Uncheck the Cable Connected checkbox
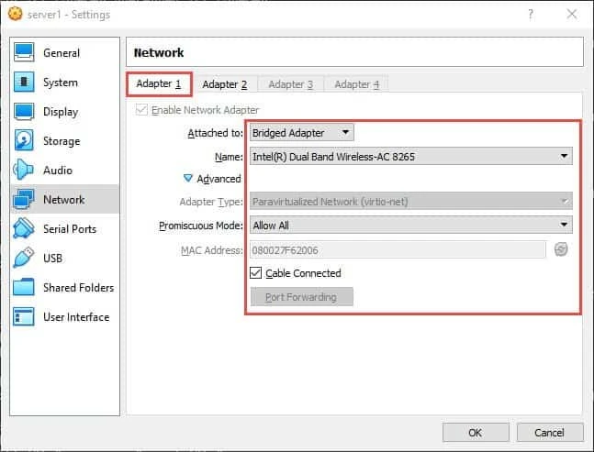 (x=256, y=272)
